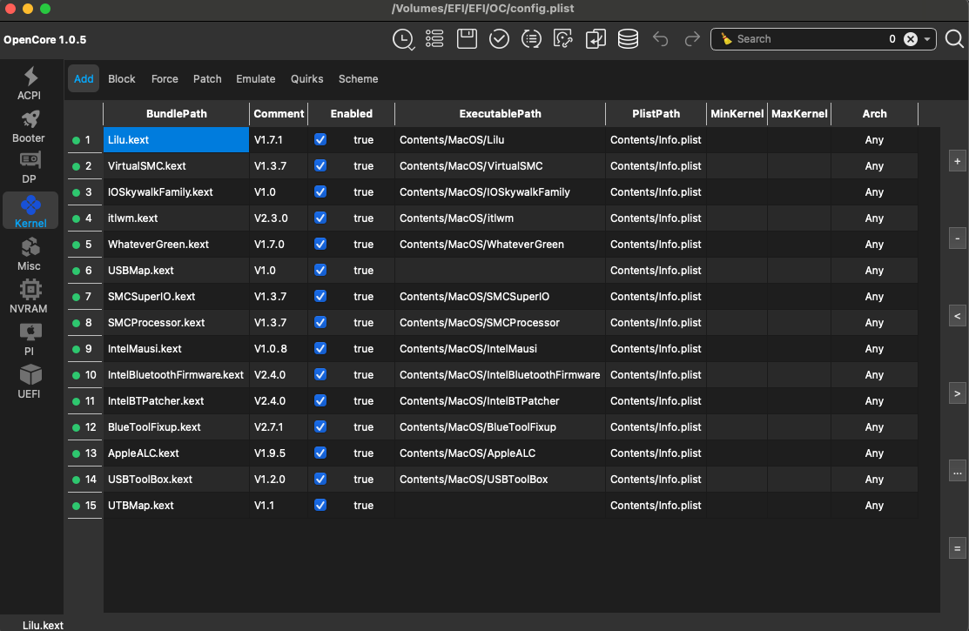Select the Booter rocket sidebar icon
The image size is (969, 631).
[x=29, y=126]
